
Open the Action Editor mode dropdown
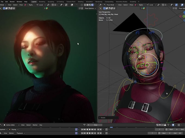click(x=11, y=125)
